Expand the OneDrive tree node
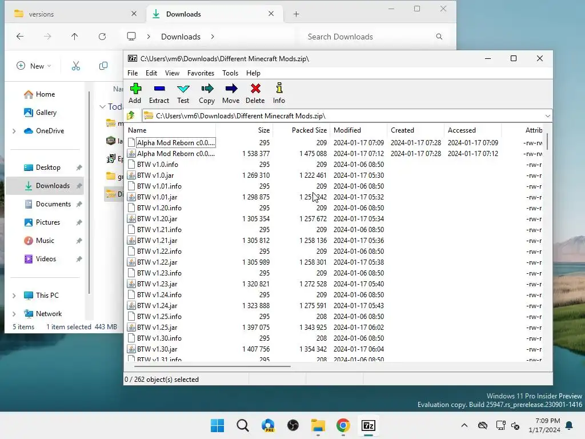Viewport: 585px width, 439px height. [14, 131]
